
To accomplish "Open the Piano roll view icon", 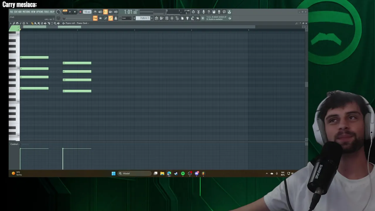I will tap(161, 18).
